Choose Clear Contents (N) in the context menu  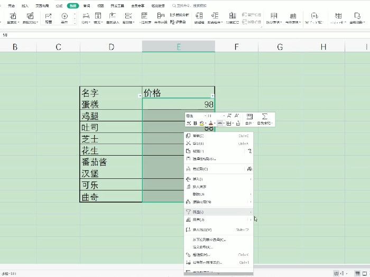pos(218,202)
